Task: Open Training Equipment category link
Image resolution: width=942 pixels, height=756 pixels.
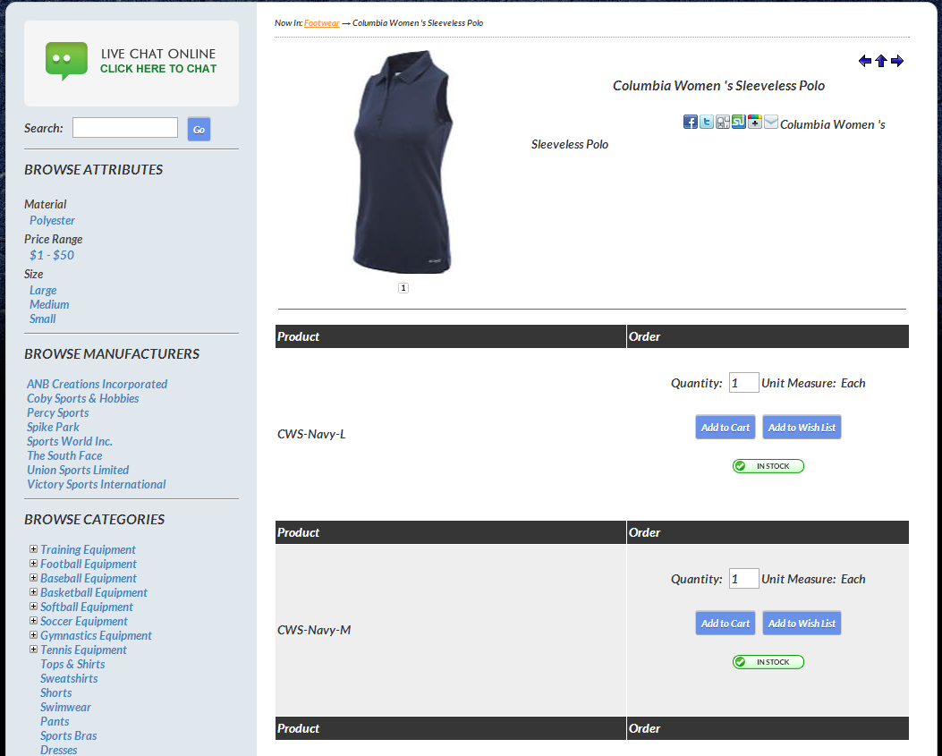Action: [x=88, y=550]
